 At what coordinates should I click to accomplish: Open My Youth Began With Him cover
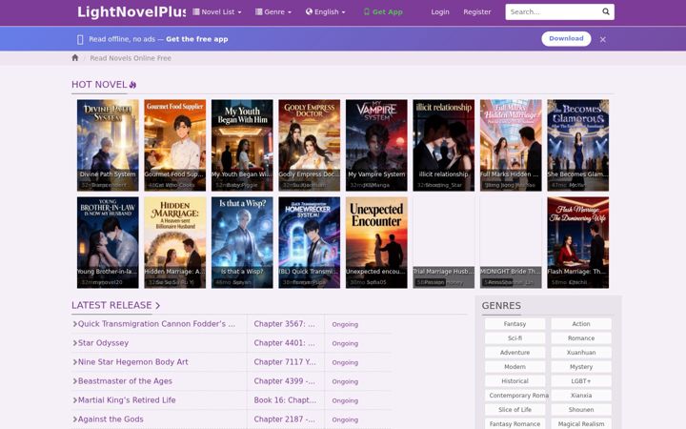(242, 145)
